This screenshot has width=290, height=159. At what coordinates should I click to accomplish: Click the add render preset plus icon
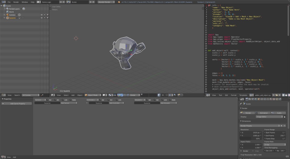(281, 126)
